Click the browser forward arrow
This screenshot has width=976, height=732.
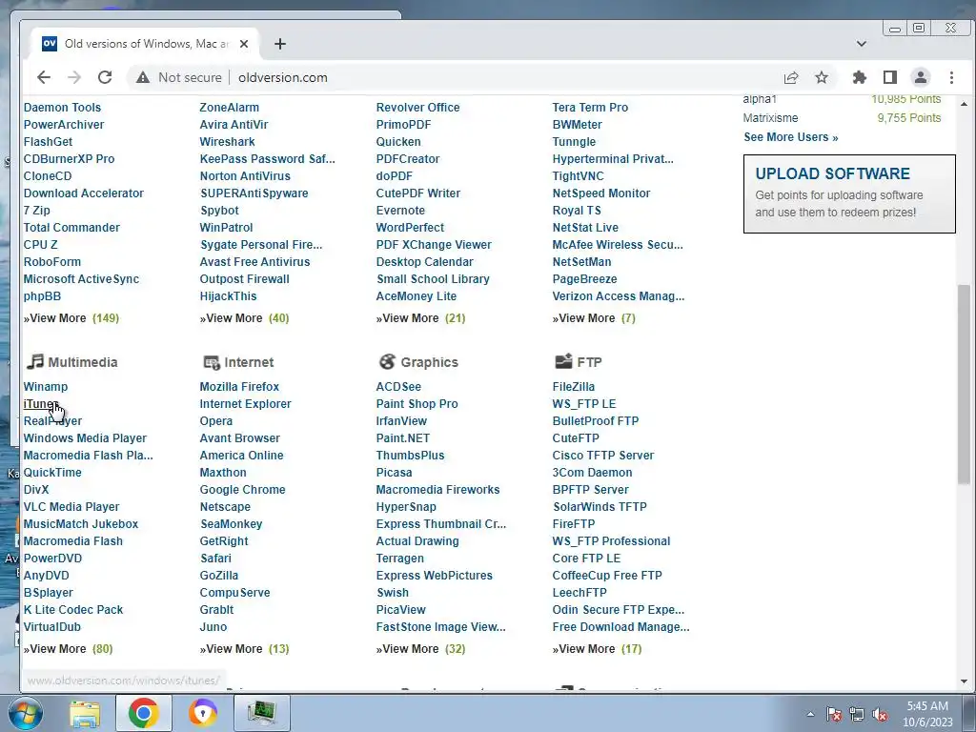[74, 77]
